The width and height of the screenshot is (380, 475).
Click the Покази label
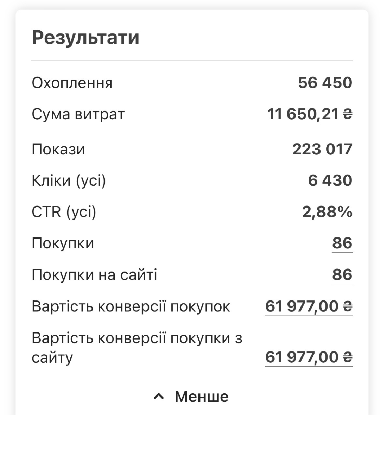click(x=58, y=149)
